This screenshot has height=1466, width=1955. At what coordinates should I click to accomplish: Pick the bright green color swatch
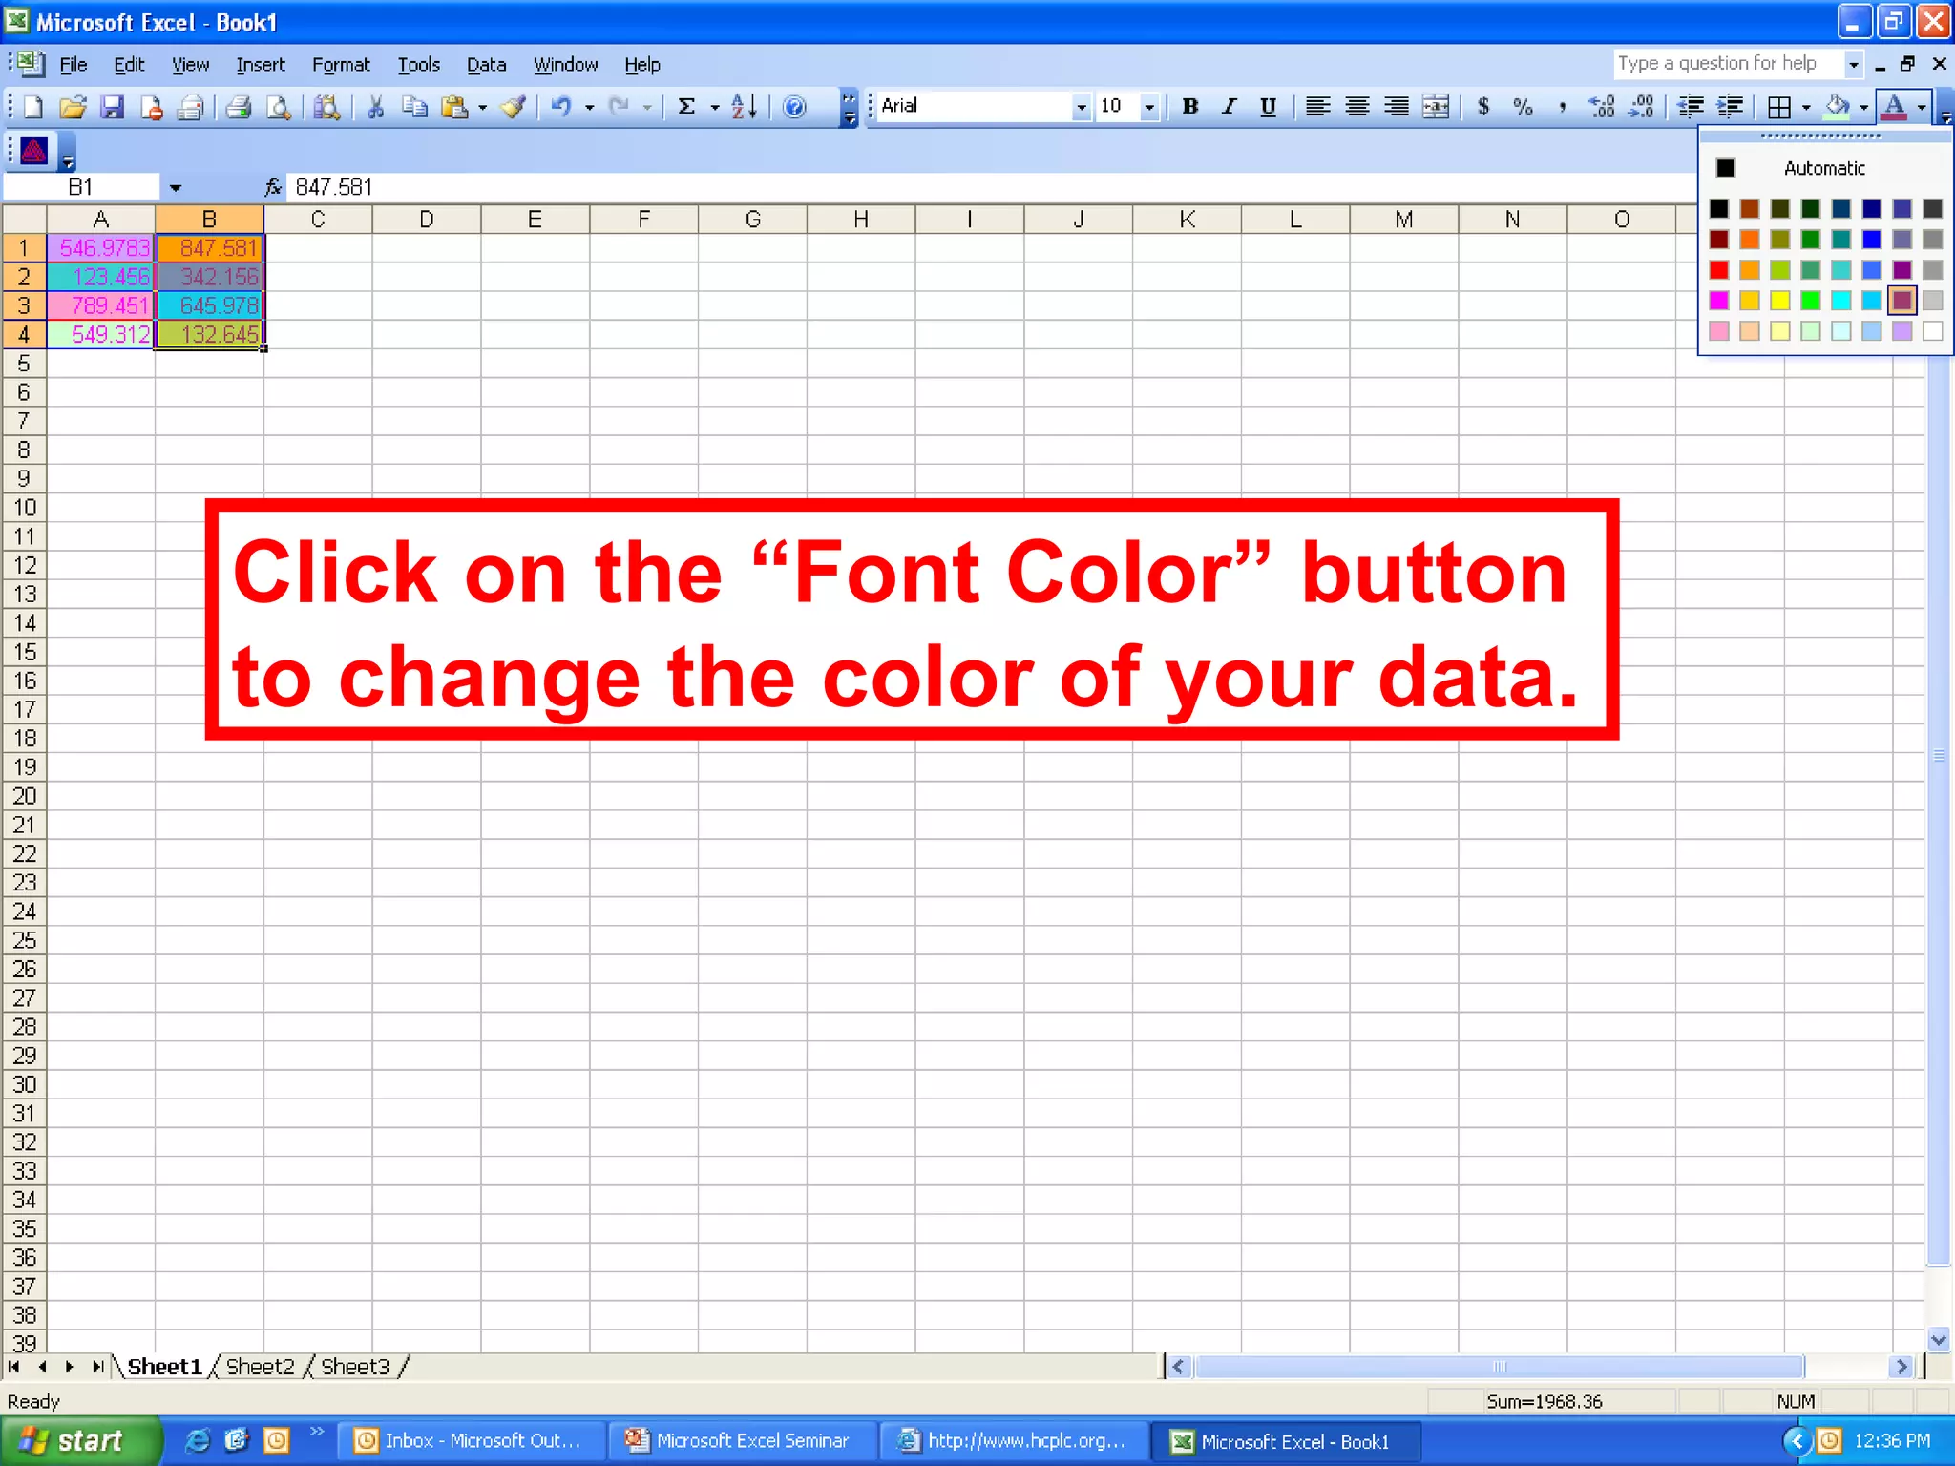click(x=1810, y=301)
